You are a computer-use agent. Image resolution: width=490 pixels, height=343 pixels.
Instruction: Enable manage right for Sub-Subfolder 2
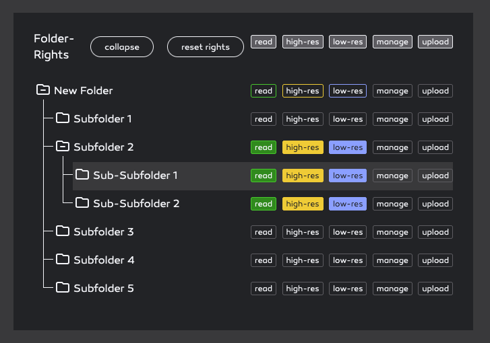[392, 204]
